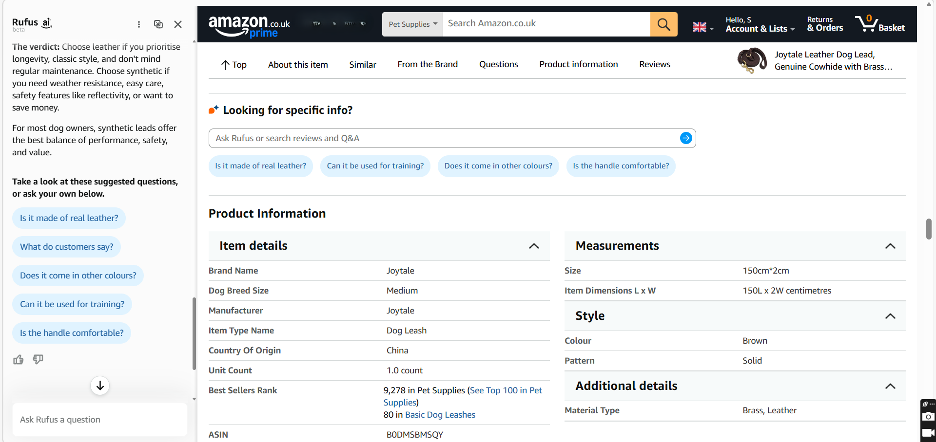The image size is (936, 442).
Task: Click the down-arrow button in Rufus chat
Action: [99, 386]
